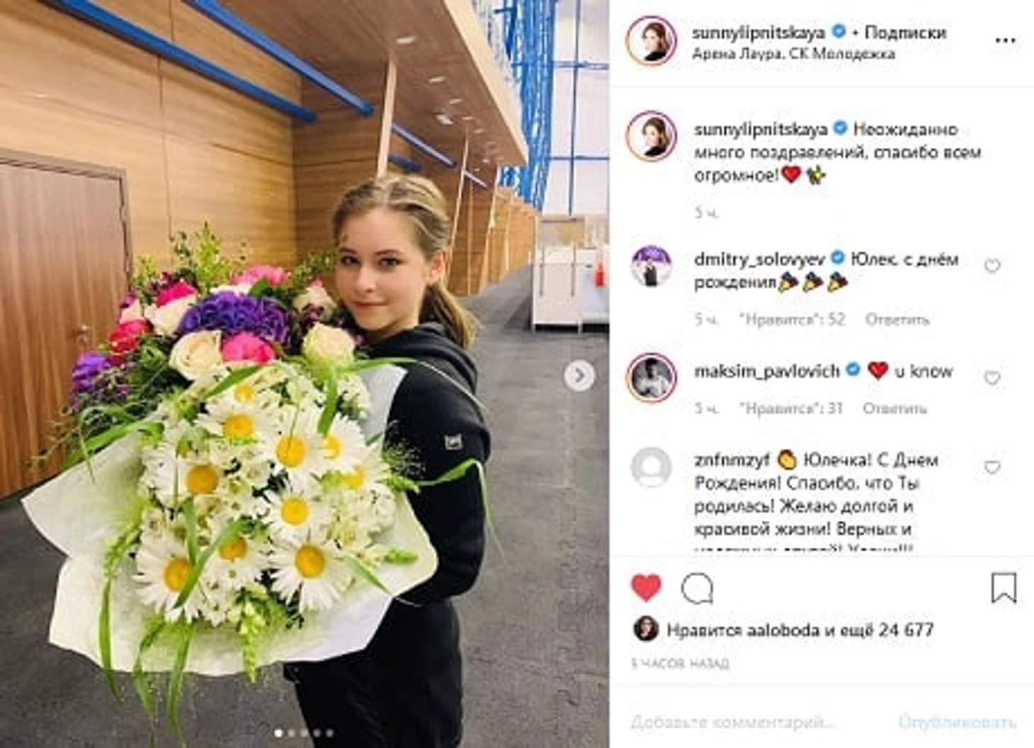Open sunnylipnitskaya avatar in post header
The width and height of the screenshot is (1034, 748).
click(651, 41)
